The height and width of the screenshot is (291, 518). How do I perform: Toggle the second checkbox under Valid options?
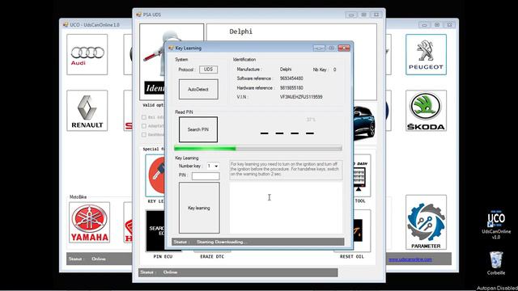[144, 126]
